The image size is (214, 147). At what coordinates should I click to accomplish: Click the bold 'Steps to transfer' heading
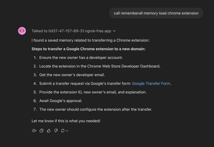88,49
